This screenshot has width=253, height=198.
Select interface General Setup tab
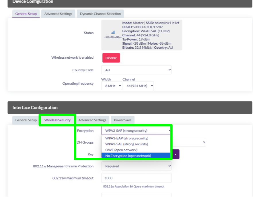[x=26, y=120]
